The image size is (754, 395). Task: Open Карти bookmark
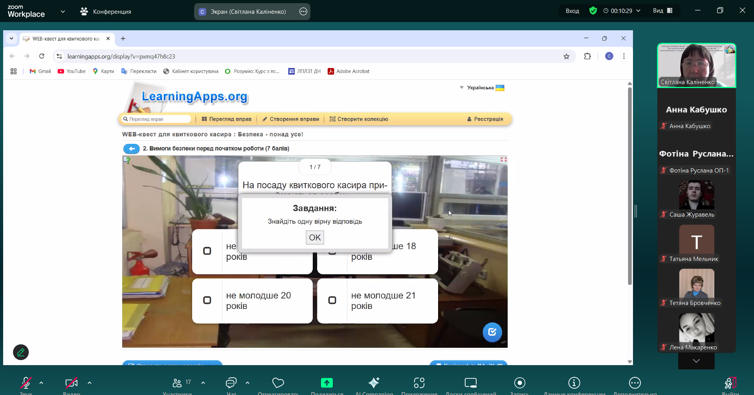[103, 71]
